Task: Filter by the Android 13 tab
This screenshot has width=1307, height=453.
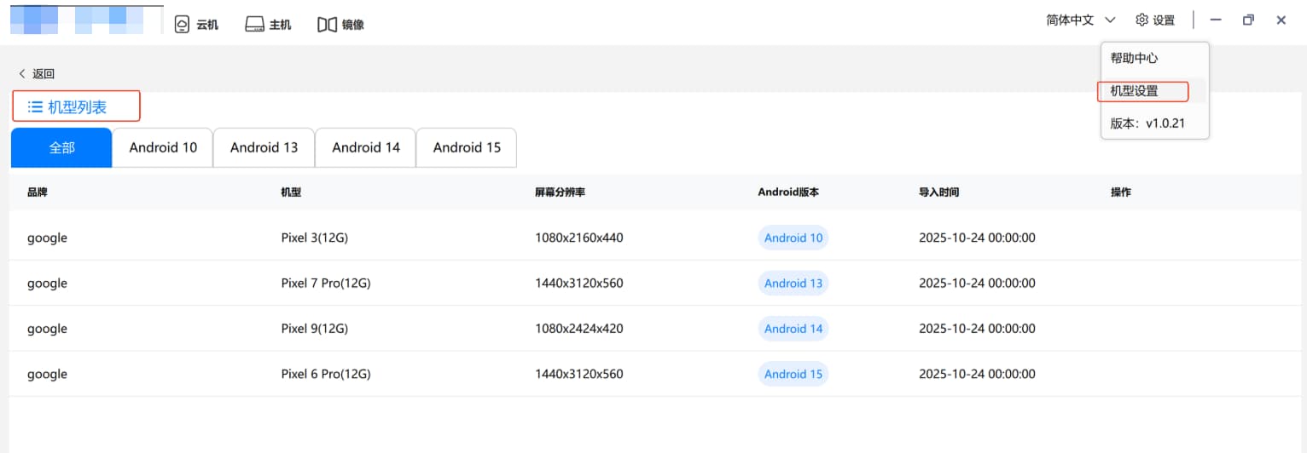Action: [264, 147]
